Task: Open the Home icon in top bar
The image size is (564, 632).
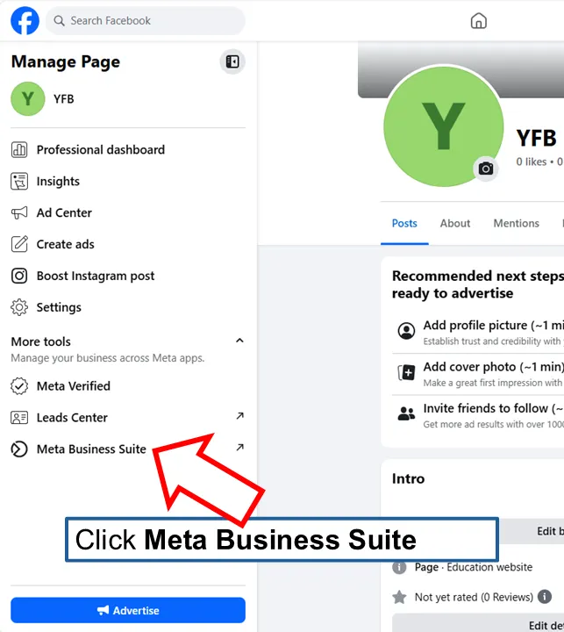Action: click(479, 20)
